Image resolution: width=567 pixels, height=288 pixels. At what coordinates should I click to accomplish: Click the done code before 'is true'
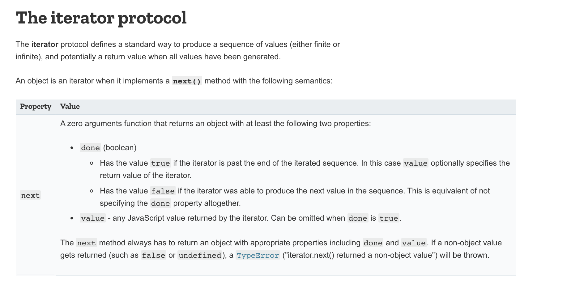[x=358, y=218]
